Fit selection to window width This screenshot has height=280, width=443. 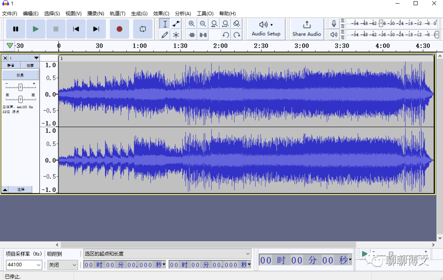(214, 24)
